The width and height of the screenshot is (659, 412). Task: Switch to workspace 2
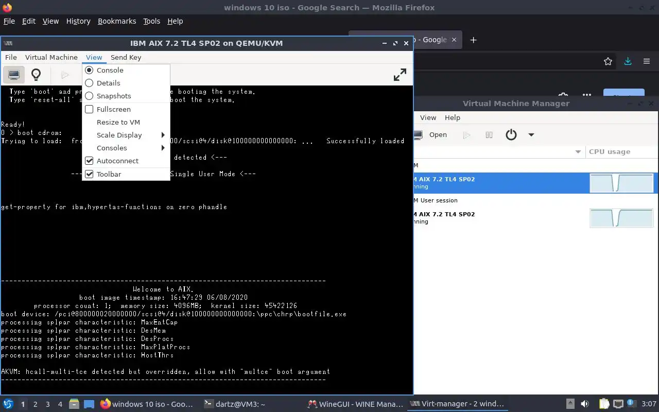coord(36,404)
